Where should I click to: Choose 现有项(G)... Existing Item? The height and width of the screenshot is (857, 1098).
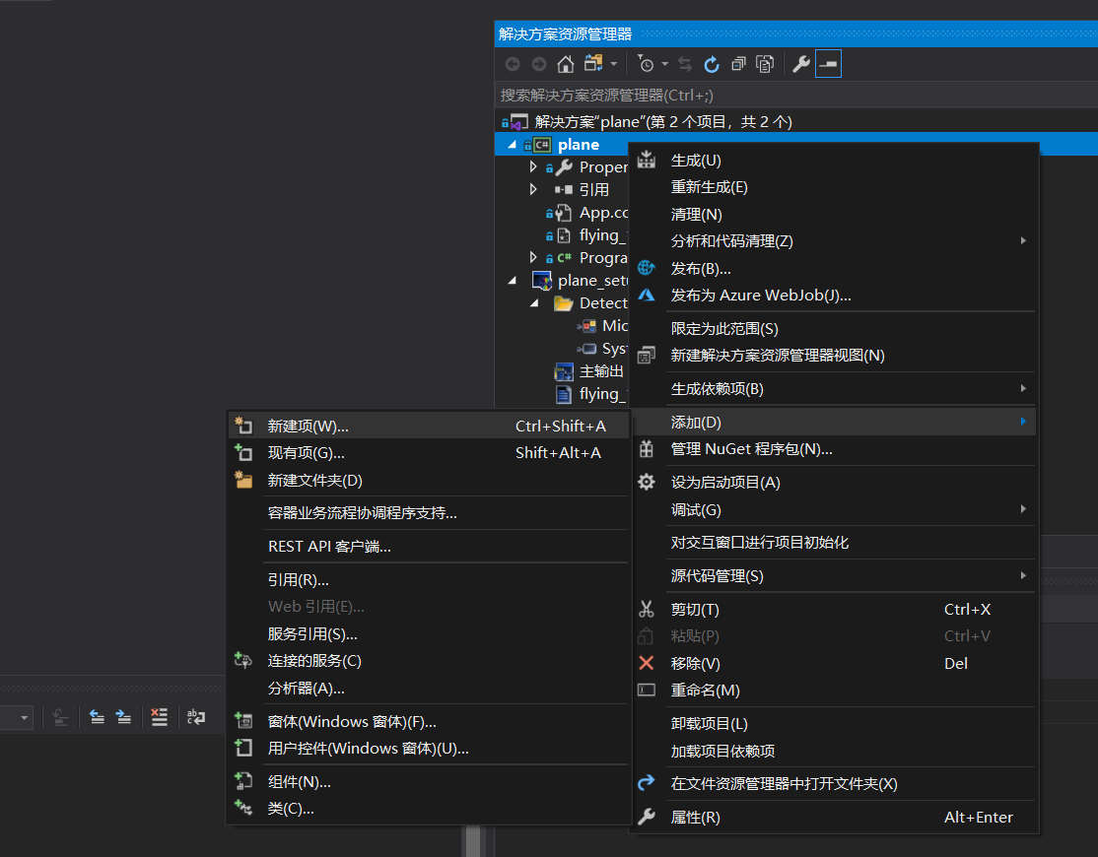(x=428, y=453)
